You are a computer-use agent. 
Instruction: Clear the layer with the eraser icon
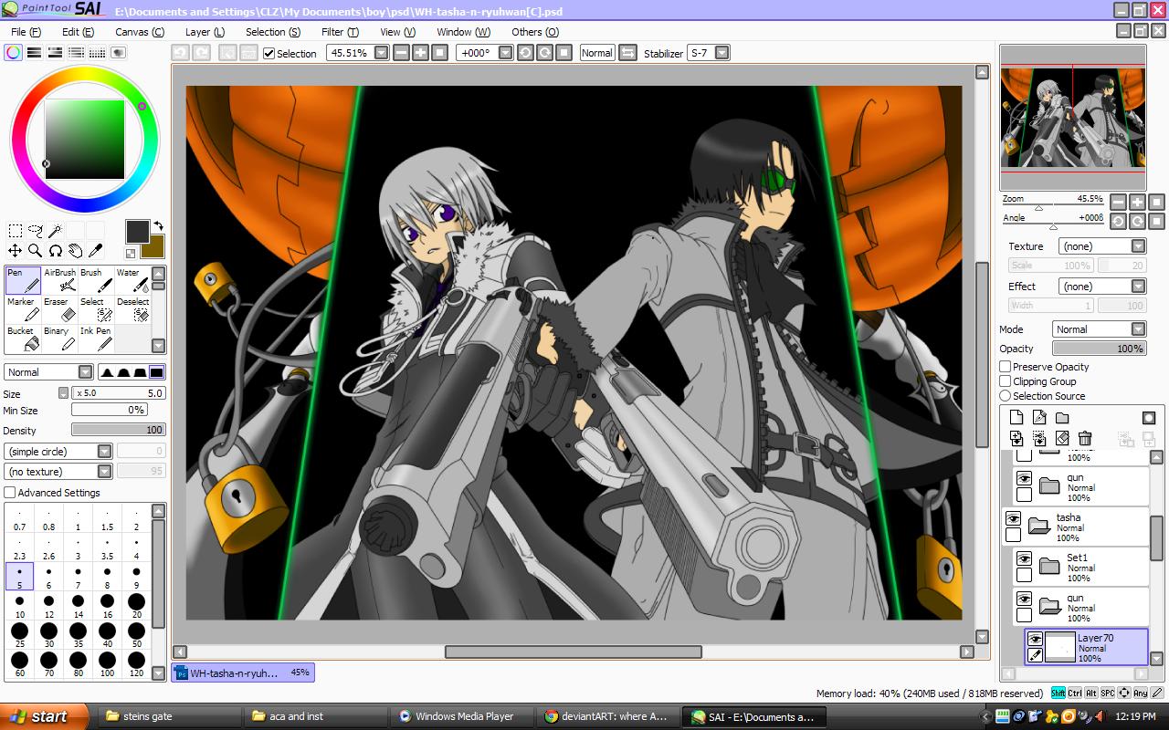pos(1062,438)
